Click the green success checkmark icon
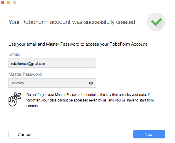 156,22
